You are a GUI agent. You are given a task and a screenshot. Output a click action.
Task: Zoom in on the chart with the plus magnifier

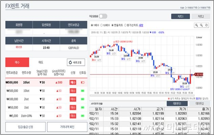pyautogui.click(x=196, y=25)
